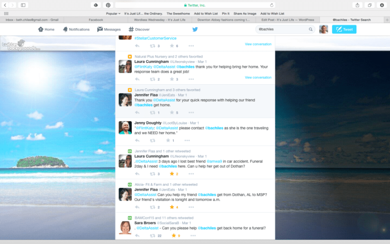Open Top Sites grid icon in favorites bar

(x=6, y=13)
